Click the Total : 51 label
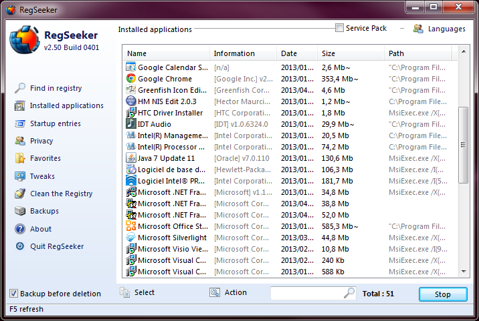The height and width of the screenshot is (321, 479). pyautogui.click(x=378, y=294)
